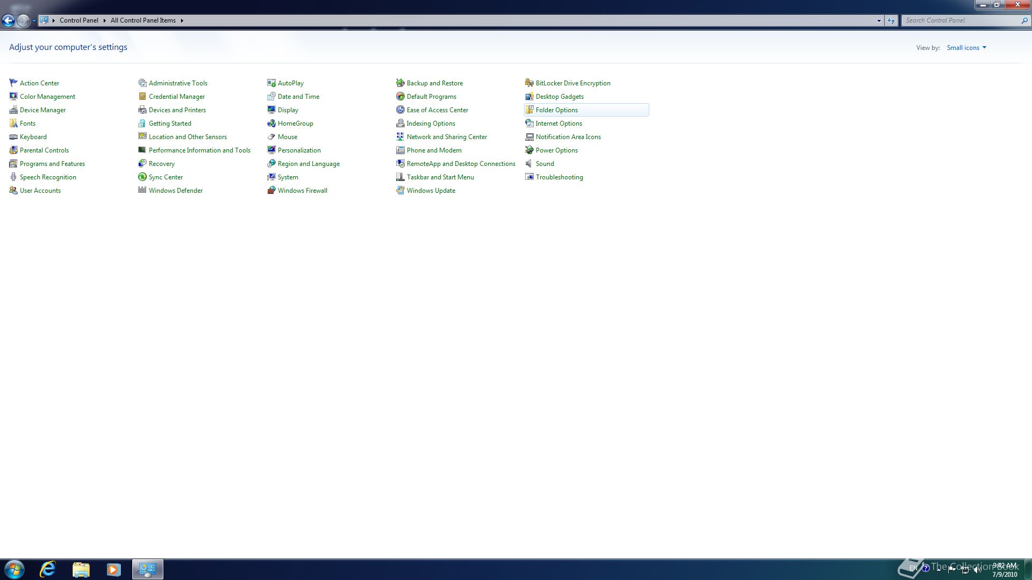Click the Devices and Printers icon
This screenshot has height=580, width=1032.
142,110
